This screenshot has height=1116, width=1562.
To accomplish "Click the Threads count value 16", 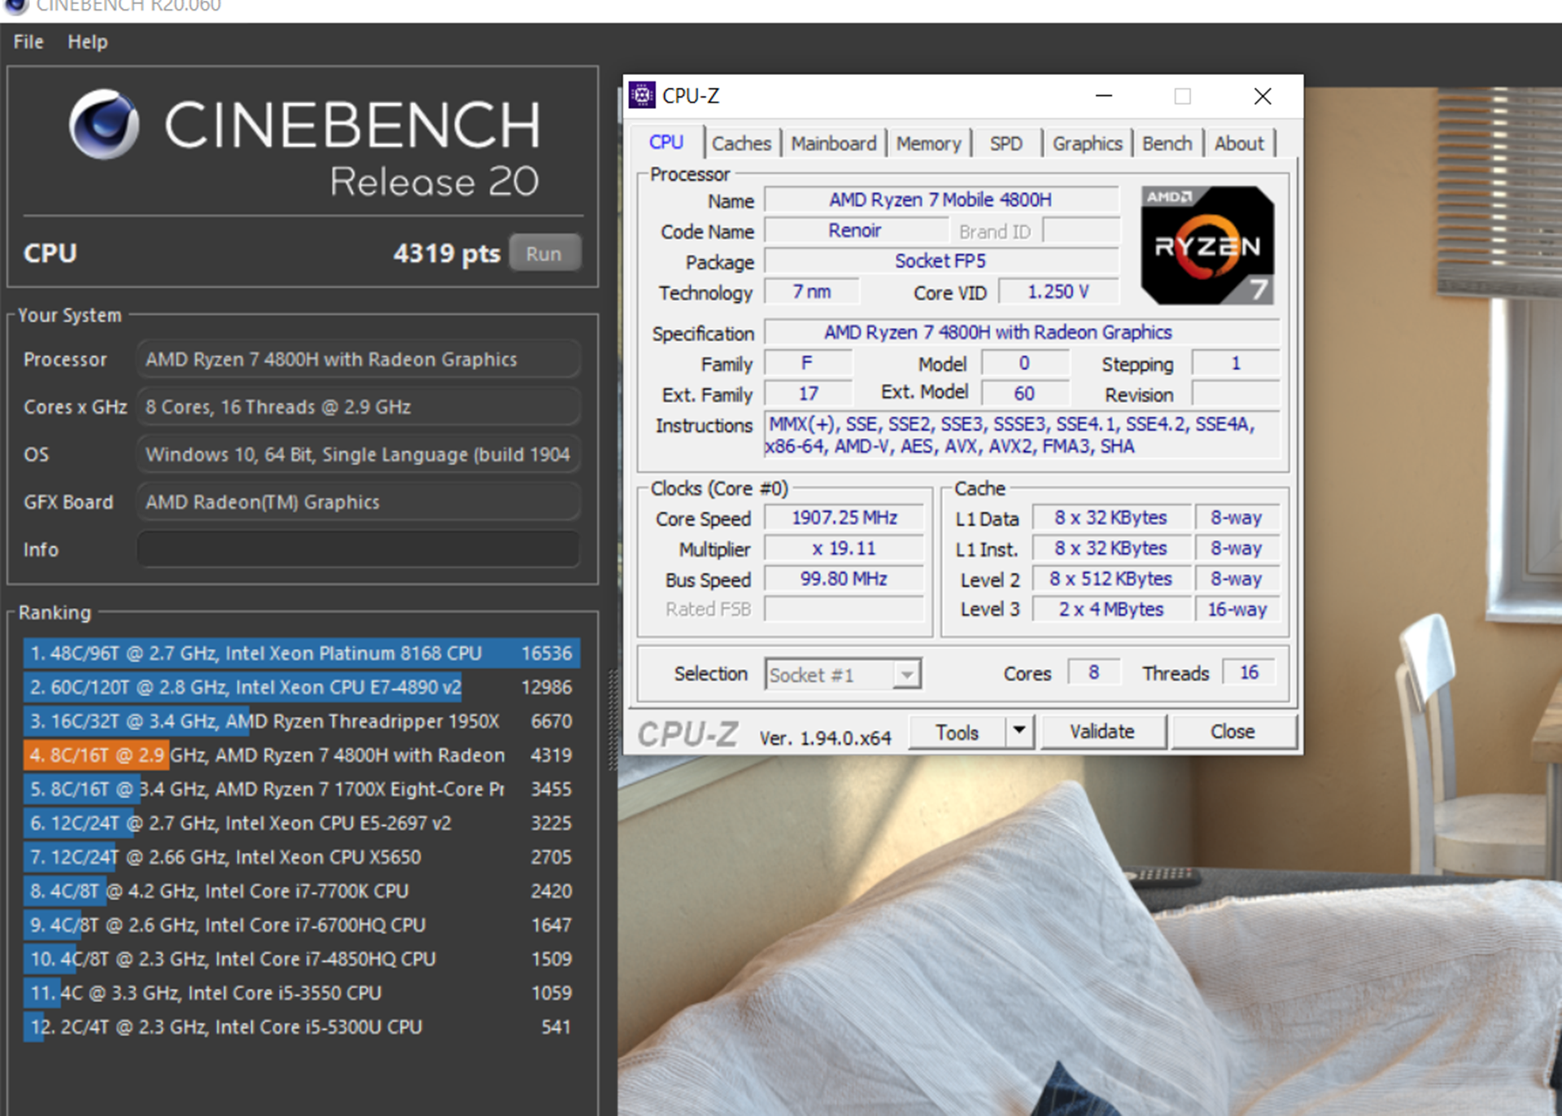I will (1249, 672).
